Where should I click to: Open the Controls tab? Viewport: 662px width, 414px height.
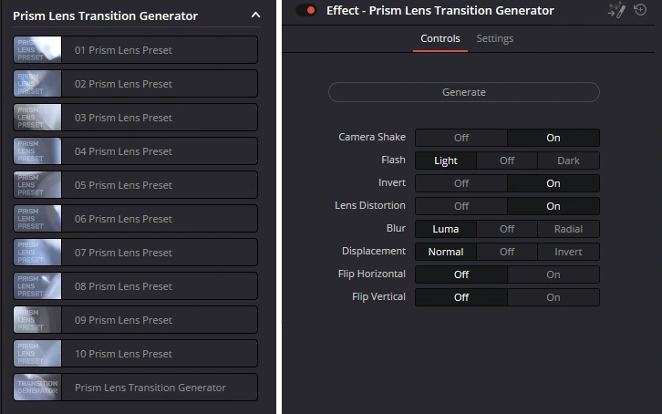(440, 38)
